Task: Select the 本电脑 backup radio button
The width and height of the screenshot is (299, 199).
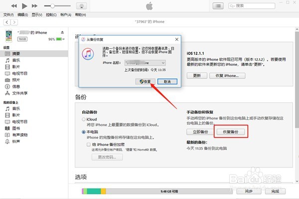Action: pyautogui.click(x=84, y=132)
